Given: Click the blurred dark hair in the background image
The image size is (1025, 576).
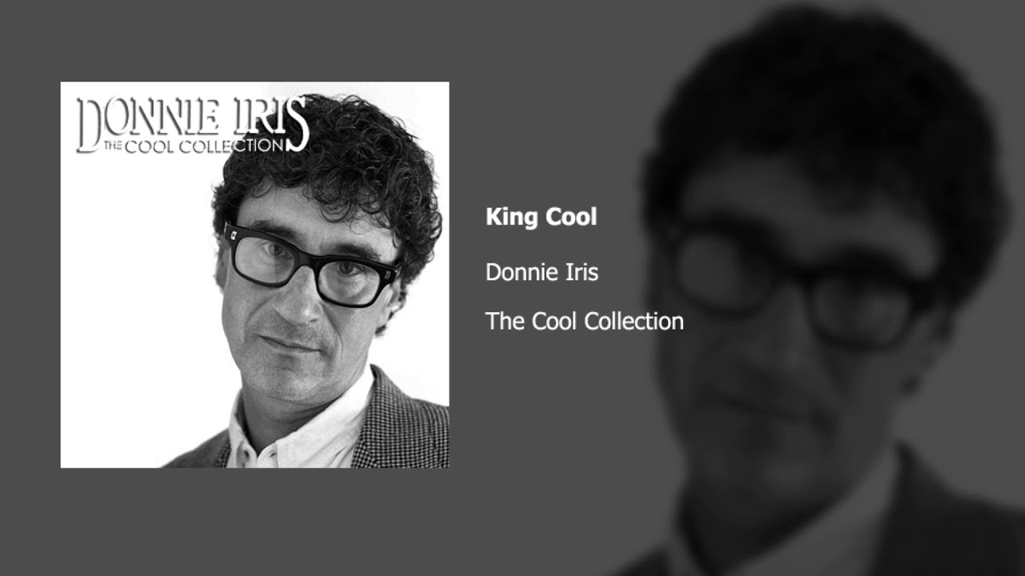Looking at the screenshot, I should pos(825,112).
